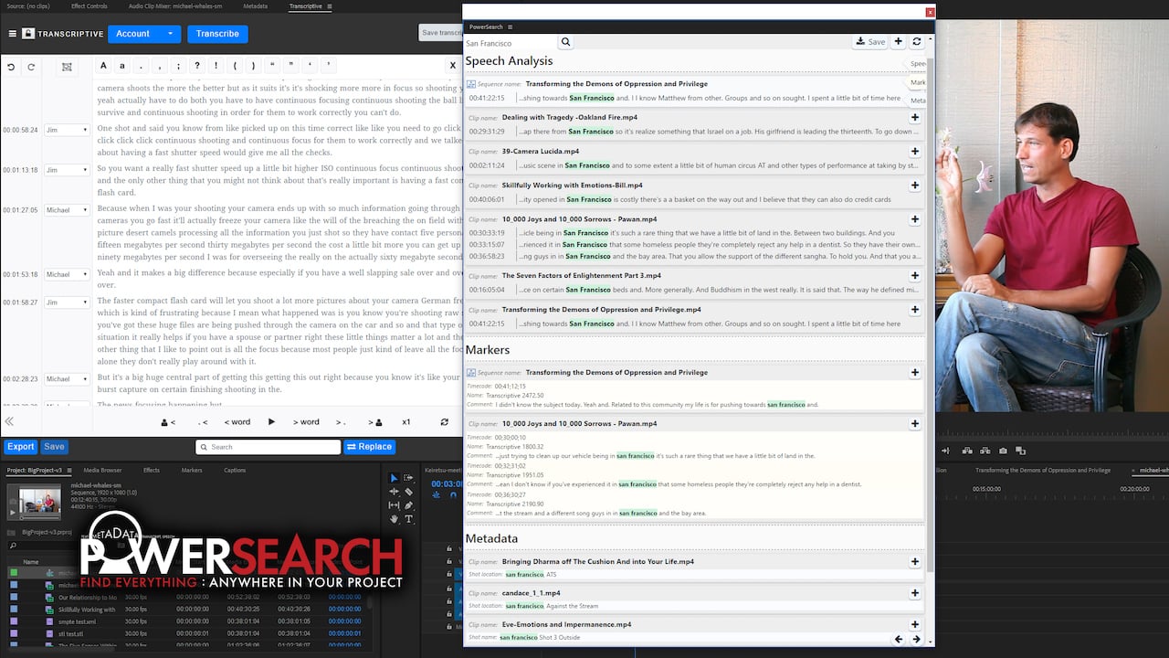Refresh PowerSearch results
The width and height of the screenshot is (1169, 658).
point(916,42)
